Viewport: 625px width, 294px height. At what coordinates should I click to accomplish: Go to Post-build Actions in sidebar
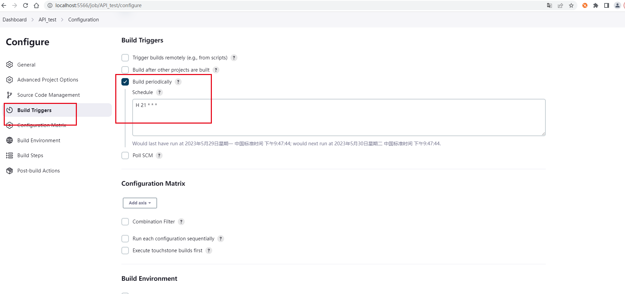coord(38,171)
